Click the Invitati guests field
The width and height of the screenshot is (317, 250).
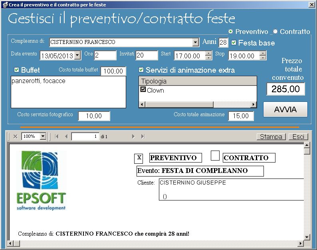pos(147,55)
